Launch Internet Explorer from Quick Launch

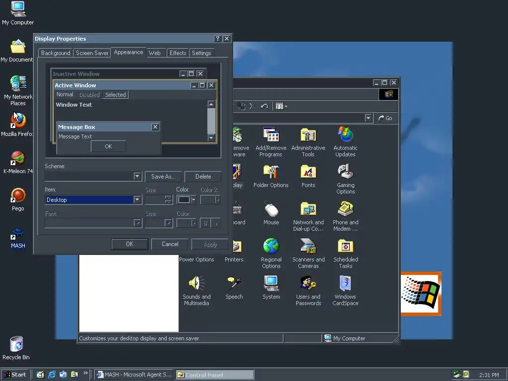[52, 375]
